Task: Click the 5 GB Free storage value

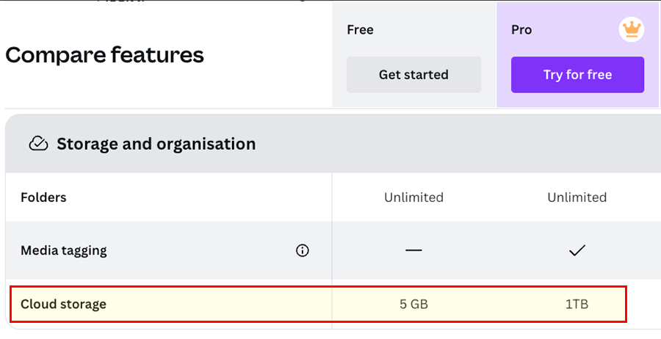Action: 413,304
